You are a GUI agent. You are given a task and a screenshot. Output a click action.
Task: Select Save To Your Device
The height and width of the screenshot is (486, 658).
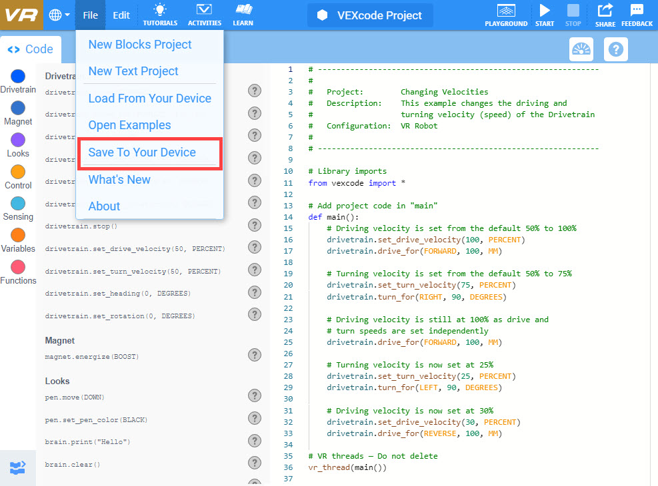142,152
